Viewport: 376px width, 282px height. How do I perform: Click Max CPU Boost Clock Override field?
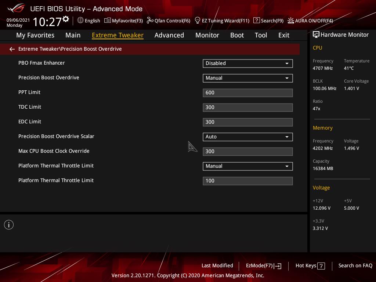pos(248,152)
